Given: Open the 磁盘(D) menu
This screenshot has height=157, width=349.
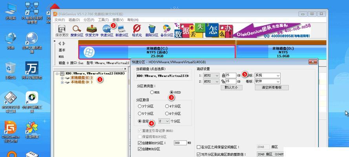Looking at the screenshot, I should (x=74, y=20).
